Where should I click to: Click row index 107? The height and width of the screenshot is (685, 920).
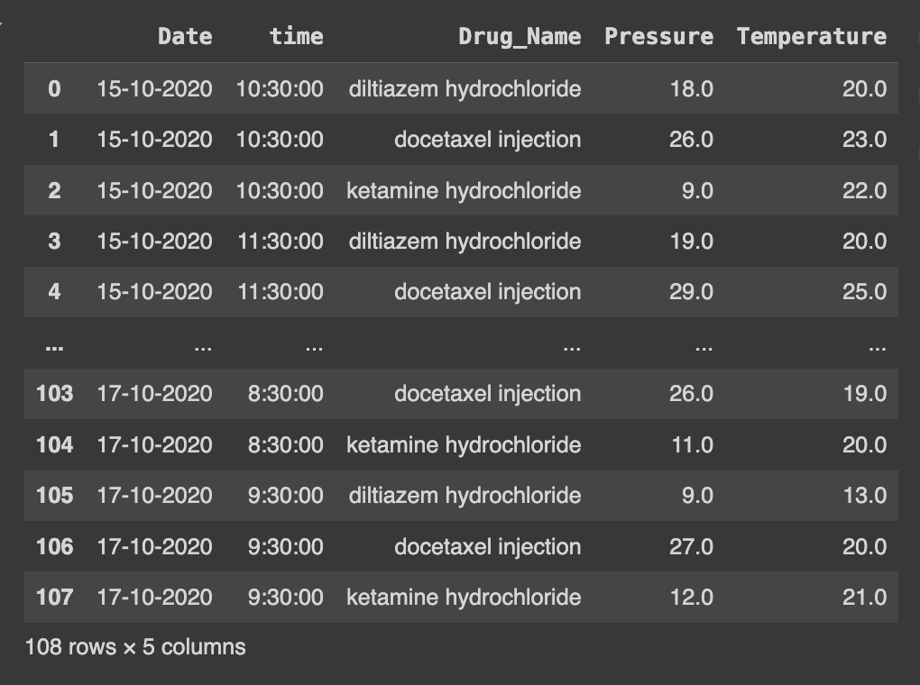[54, 597]
